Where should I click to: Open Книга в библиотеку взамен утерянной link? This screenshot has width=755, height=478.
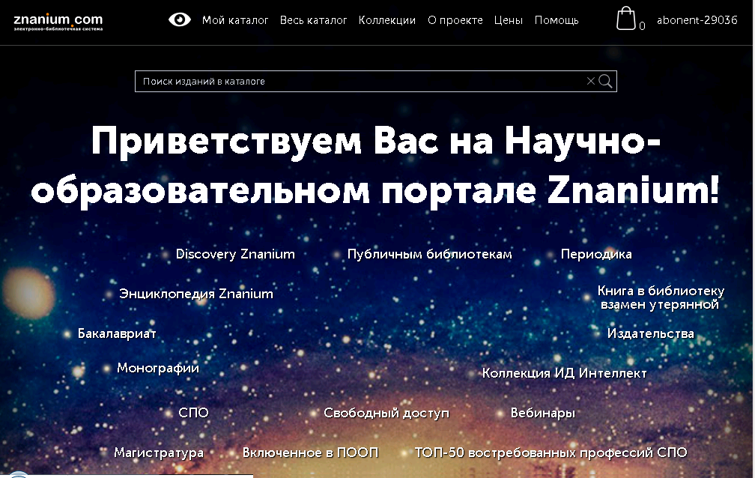tap(661, 297)
